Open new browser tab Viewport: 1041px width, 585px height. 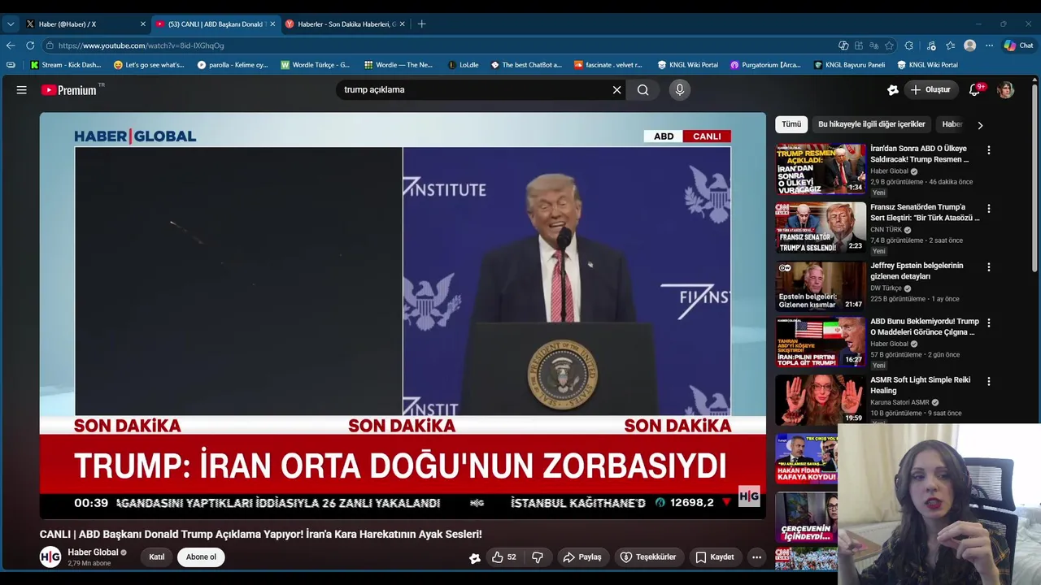[421, 24]
